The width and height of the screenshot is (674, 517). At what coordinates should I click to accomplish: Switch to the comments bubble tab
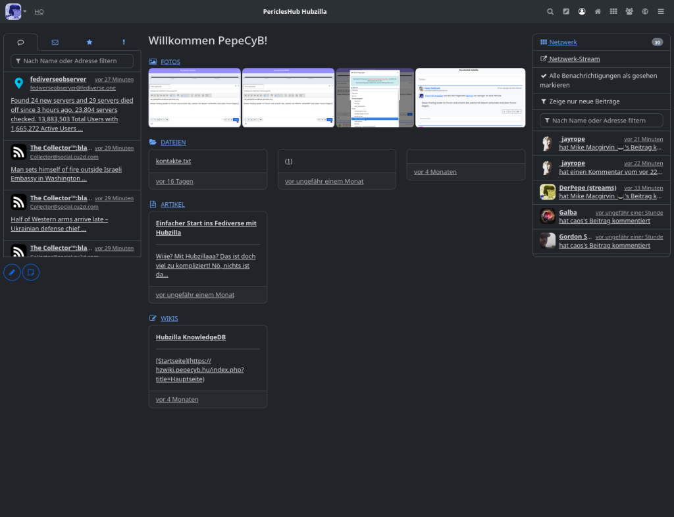tap(20, 42)
